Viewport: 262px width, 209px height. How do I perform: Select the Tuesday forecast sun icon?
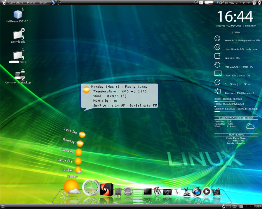click(82, 134)
